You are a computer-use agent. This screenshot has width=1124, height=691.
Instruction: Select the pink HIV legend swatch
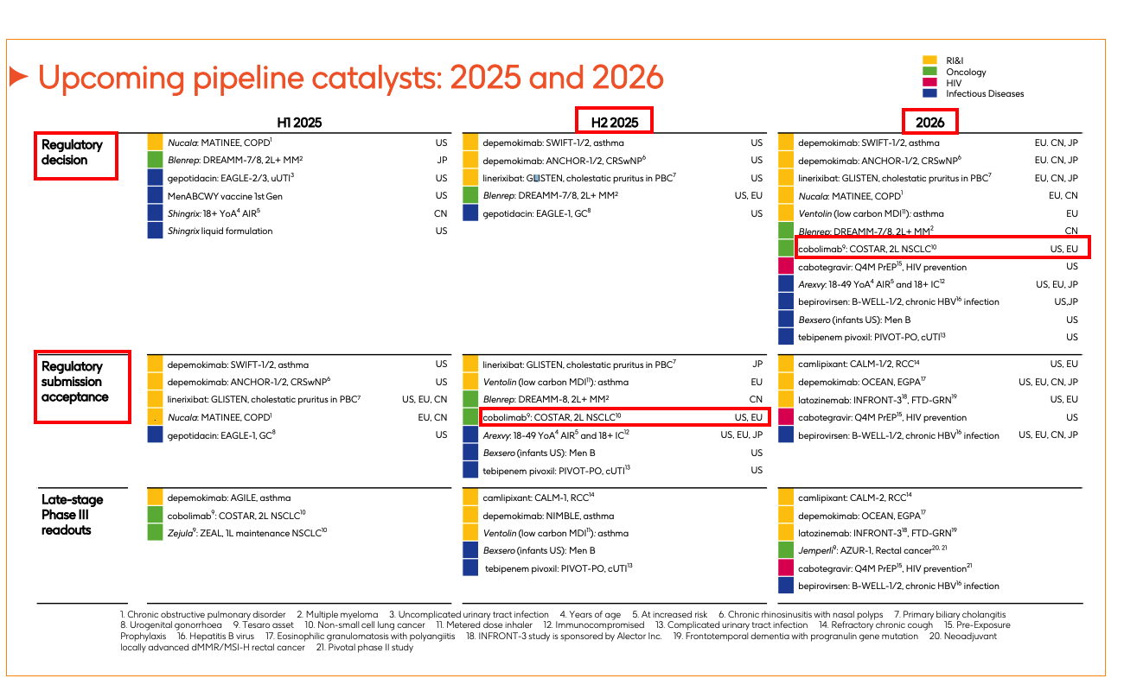tap(930, 83)
